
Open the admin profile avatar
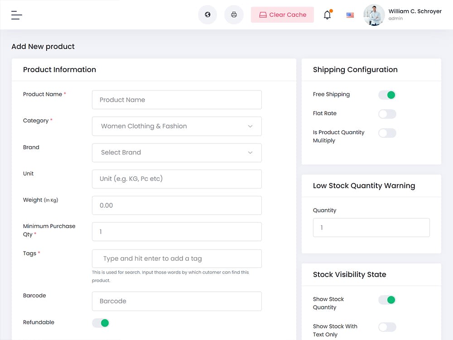pyautogui.click(x=374, y=15)
